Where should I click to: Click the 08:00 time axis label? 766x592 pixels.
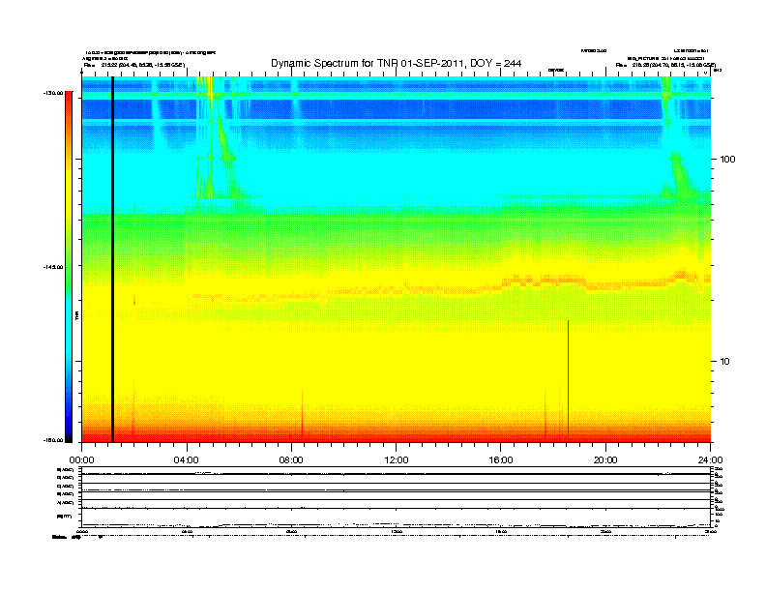coord(291,460)
